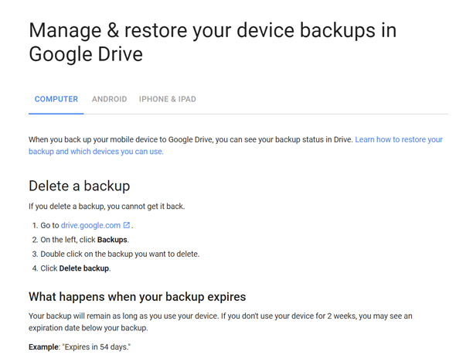Click the bold 'Delete backup' text in step 4
Screen dimensions: 456x362
coord(84,268)
